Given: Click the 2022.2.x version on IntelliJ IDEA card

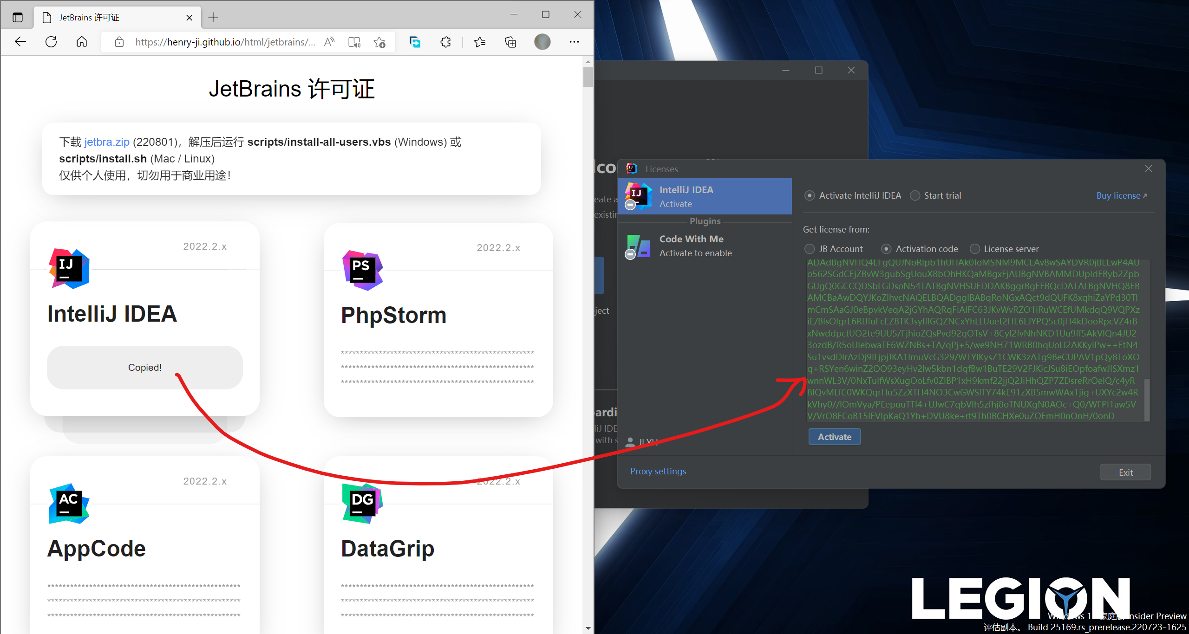Looking at the screenshot, I should (x=205, y=246).
